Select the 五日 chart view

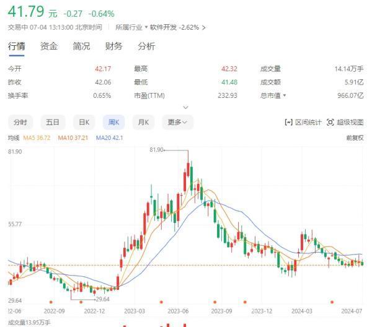pos(53,122)
